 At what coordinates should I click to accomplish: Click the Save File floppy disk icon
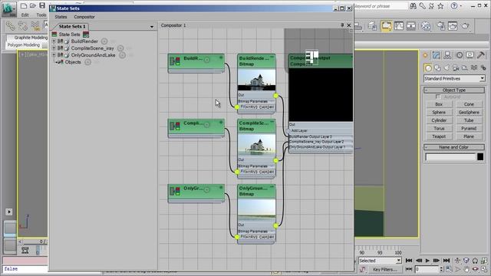tap(42, 5)
